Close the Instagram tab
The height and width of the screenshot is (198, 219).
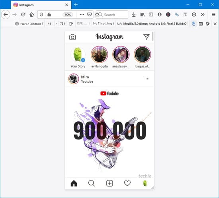coord(66,5)
